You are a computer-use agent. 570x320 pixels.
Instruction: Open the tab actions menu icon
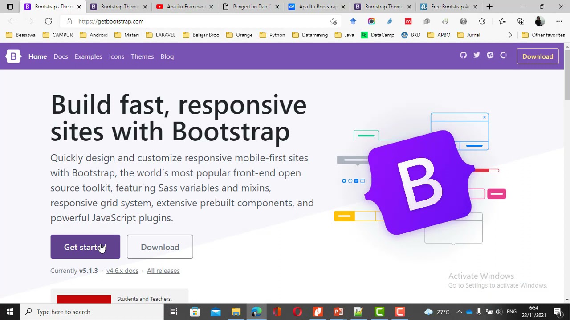pyautogui.click(x=10, y=7)
